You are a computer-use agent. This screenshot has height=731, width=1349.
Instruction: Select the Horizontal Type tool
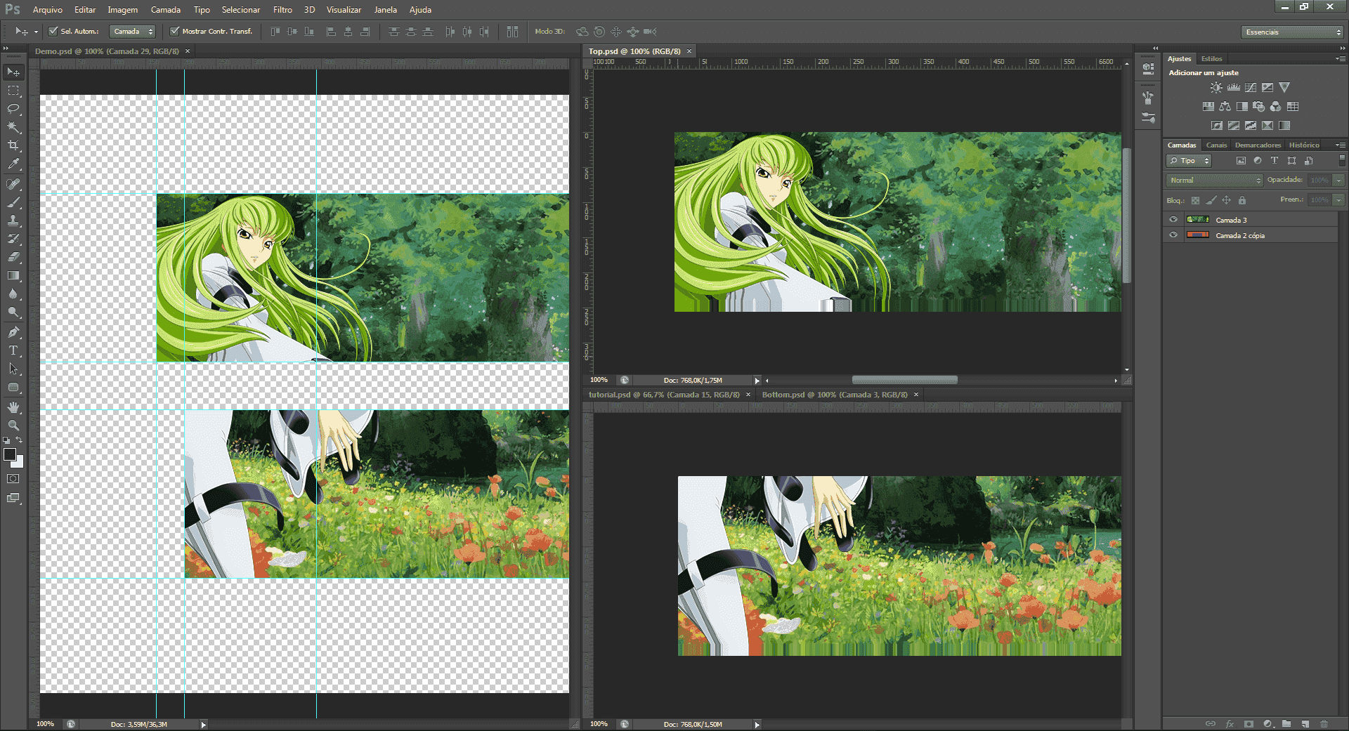coord(13,350)
